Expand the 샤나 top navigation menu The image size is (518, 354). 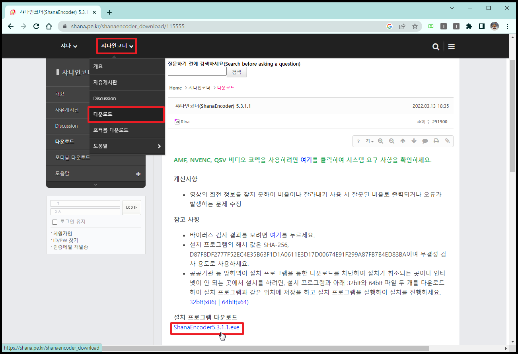tap(69, 46)
